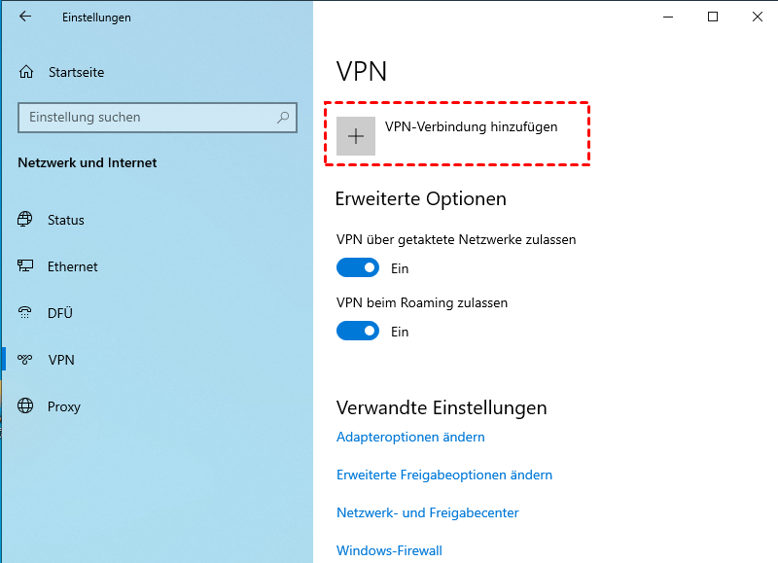The height and width of the screenshot is (563, 778).
Task: Turn off VPN beim Roaming toggle
Action: 357,331
